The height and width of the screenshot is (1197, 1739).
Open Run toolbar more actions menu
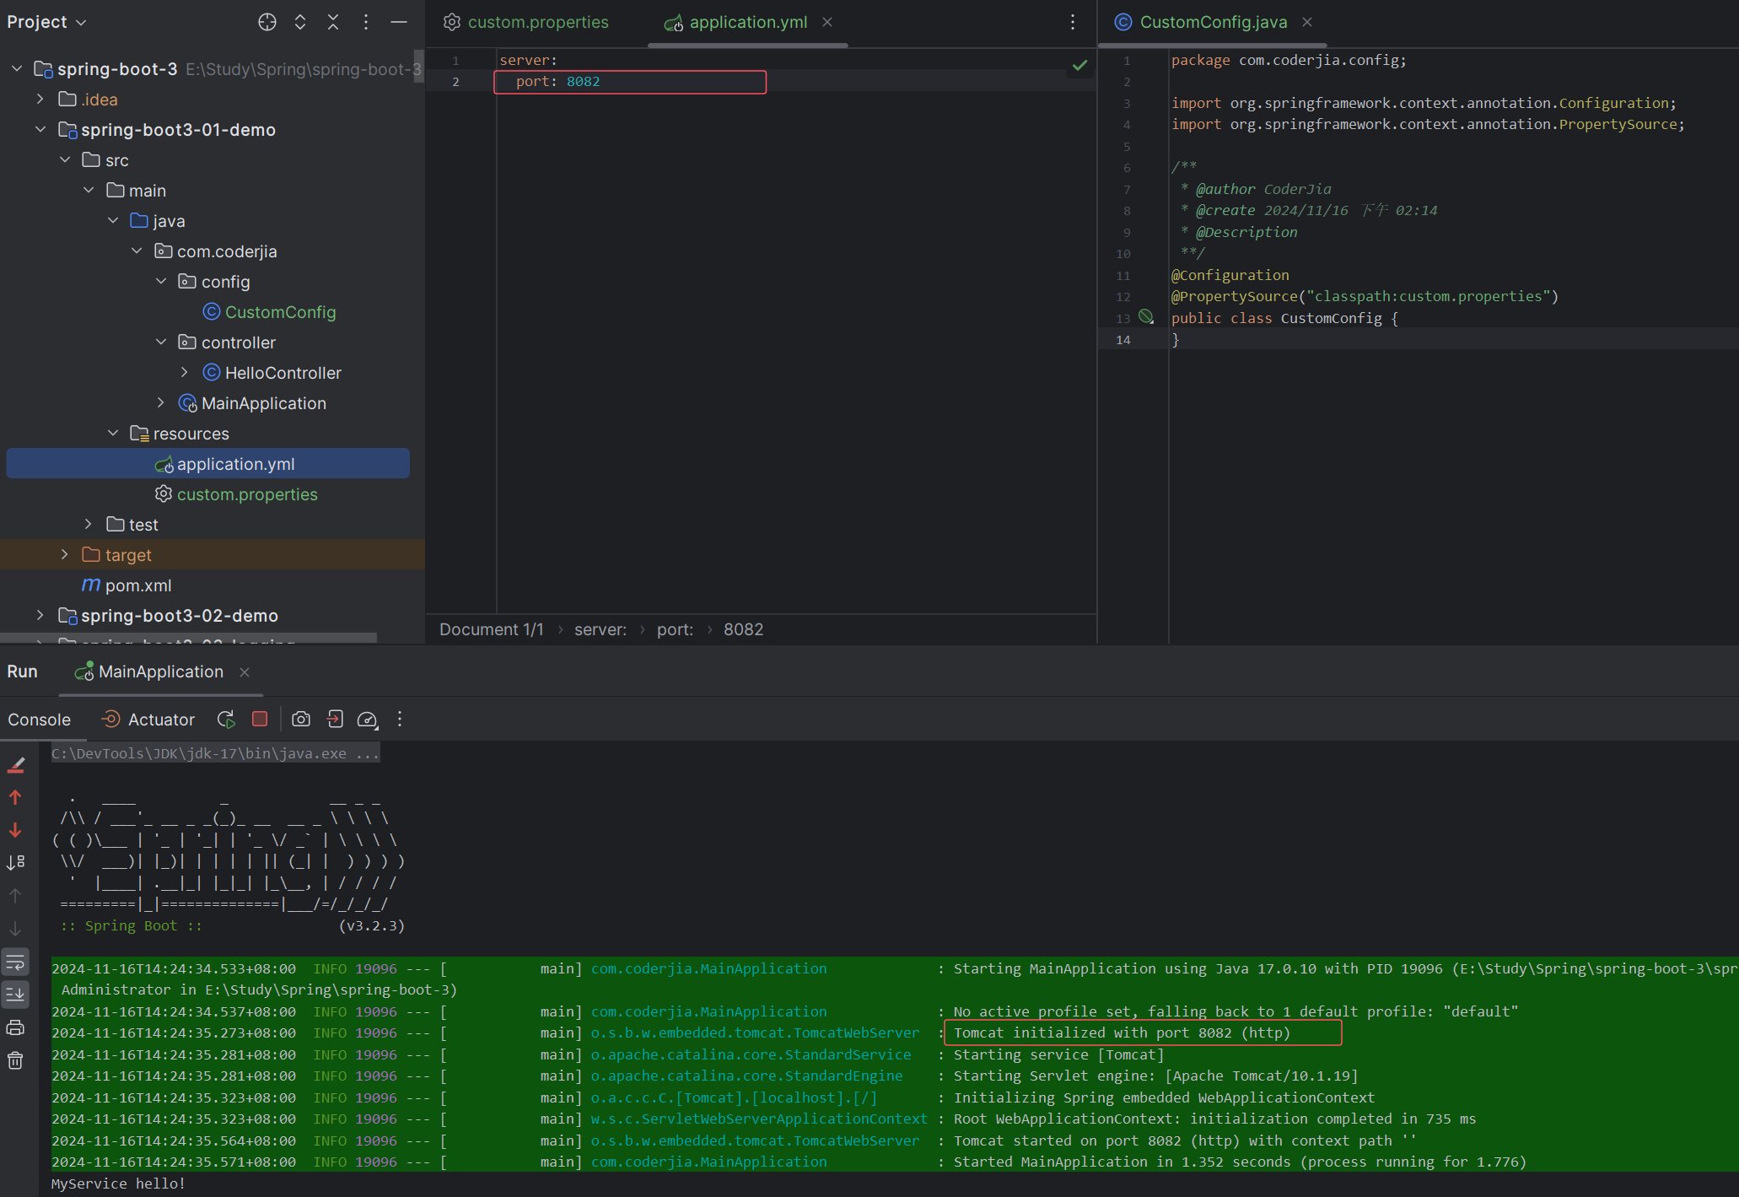click(400, 720)
